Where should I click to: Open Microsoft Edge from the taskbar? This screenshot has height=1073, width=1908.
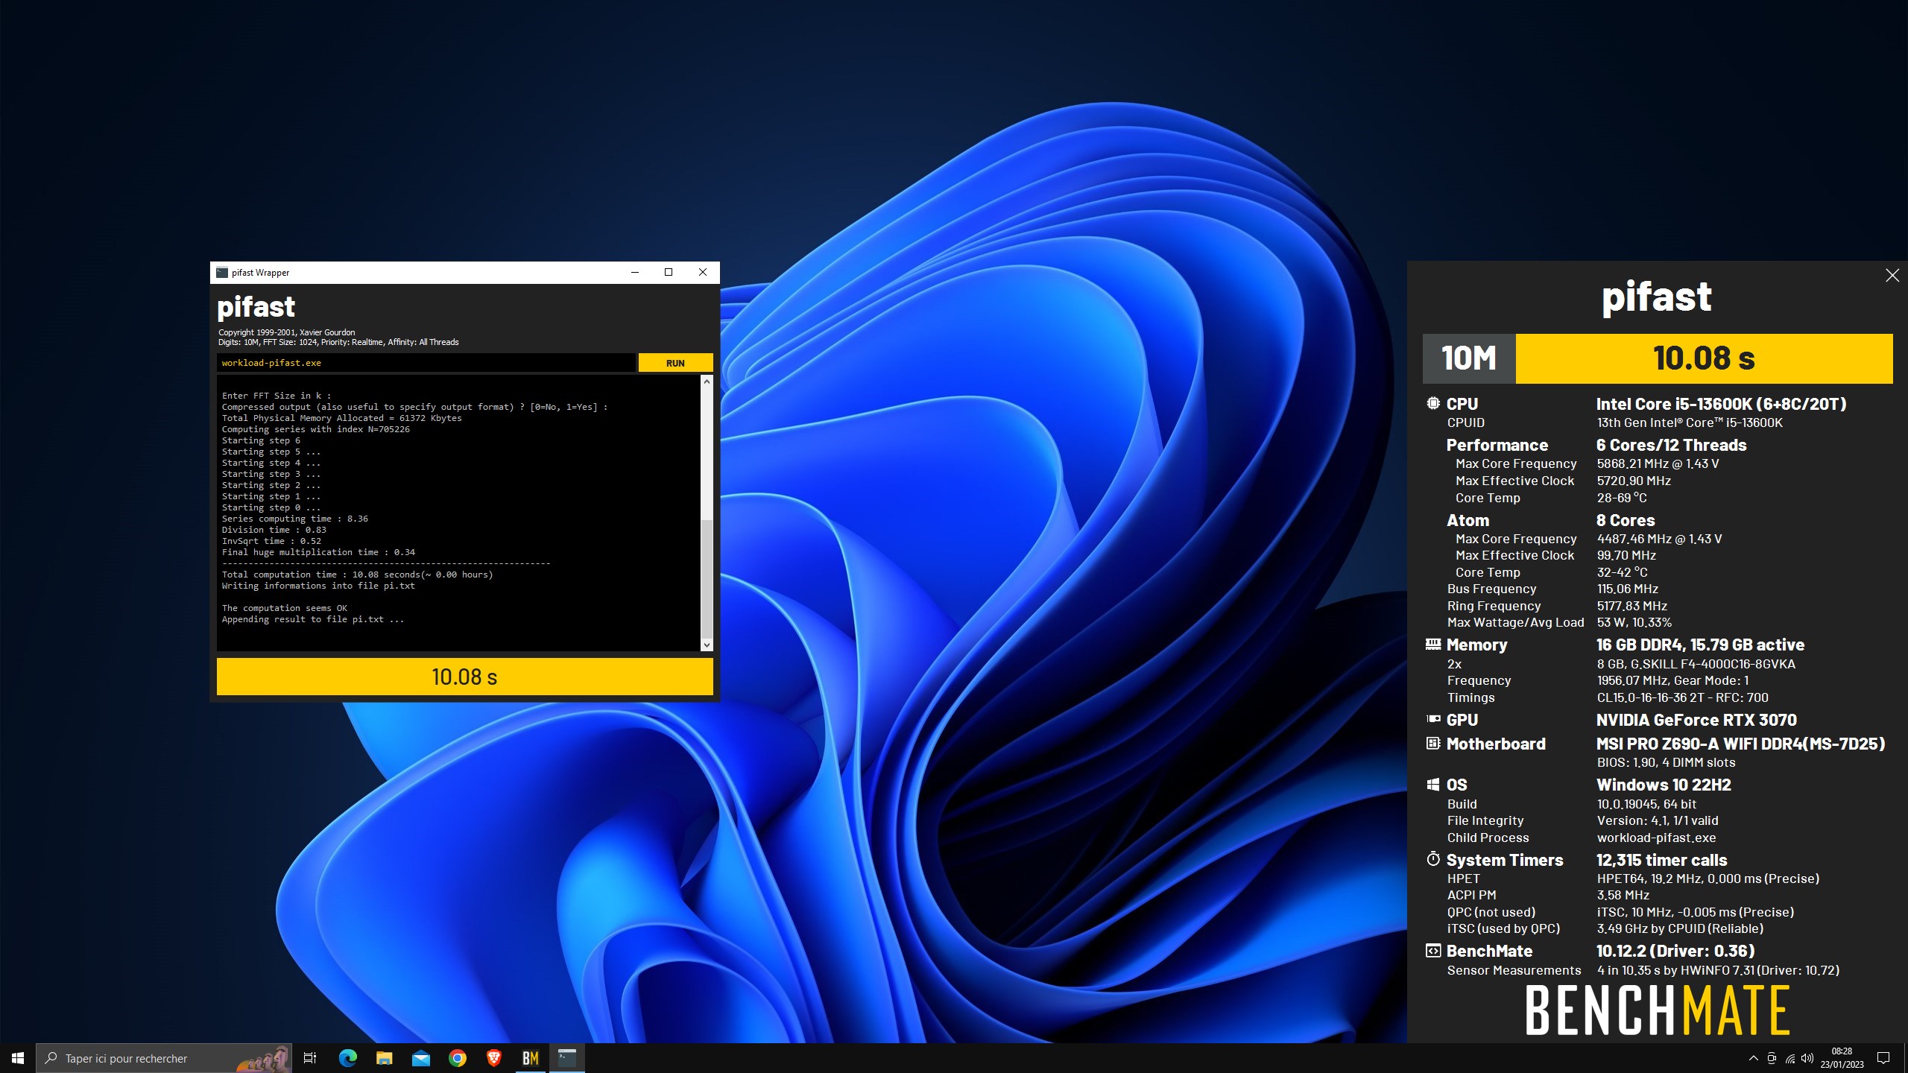point(347,1058)
